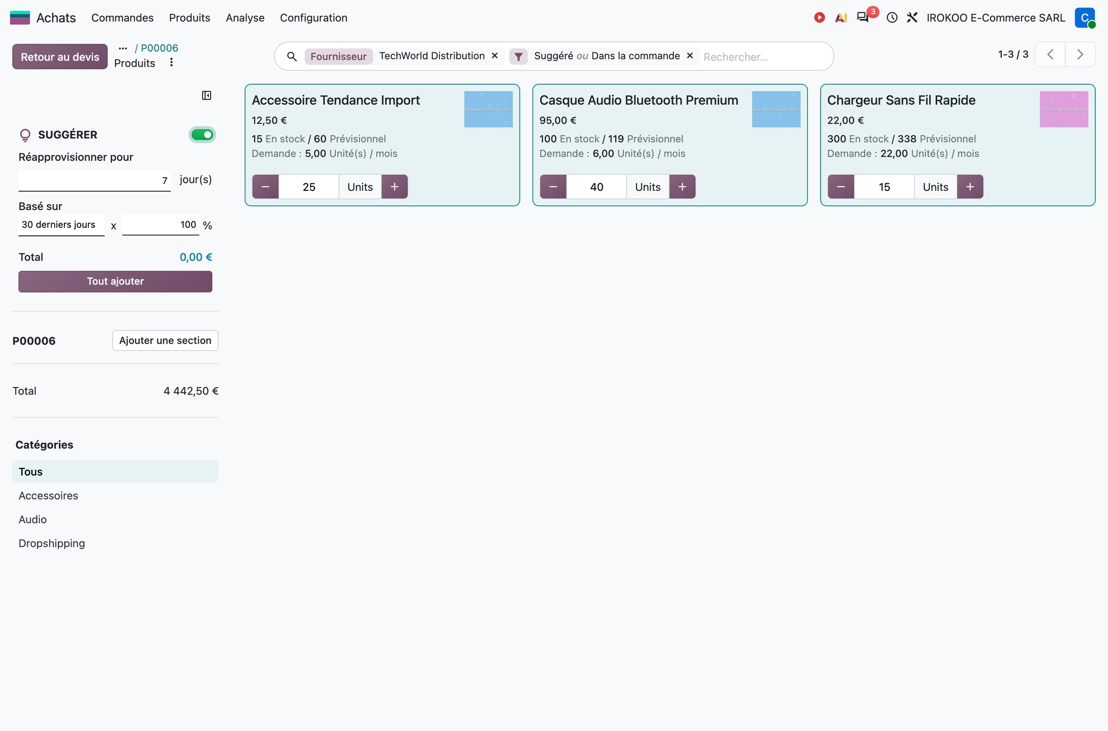This screenshot has width=1108, height=731.
Task: Click the Rechercher search field
Action: [763, 57]
